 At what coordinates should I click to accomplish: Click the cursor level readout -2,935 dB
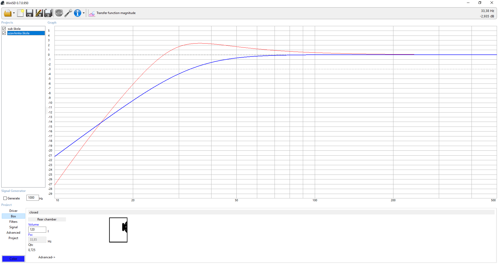(487, 16)
